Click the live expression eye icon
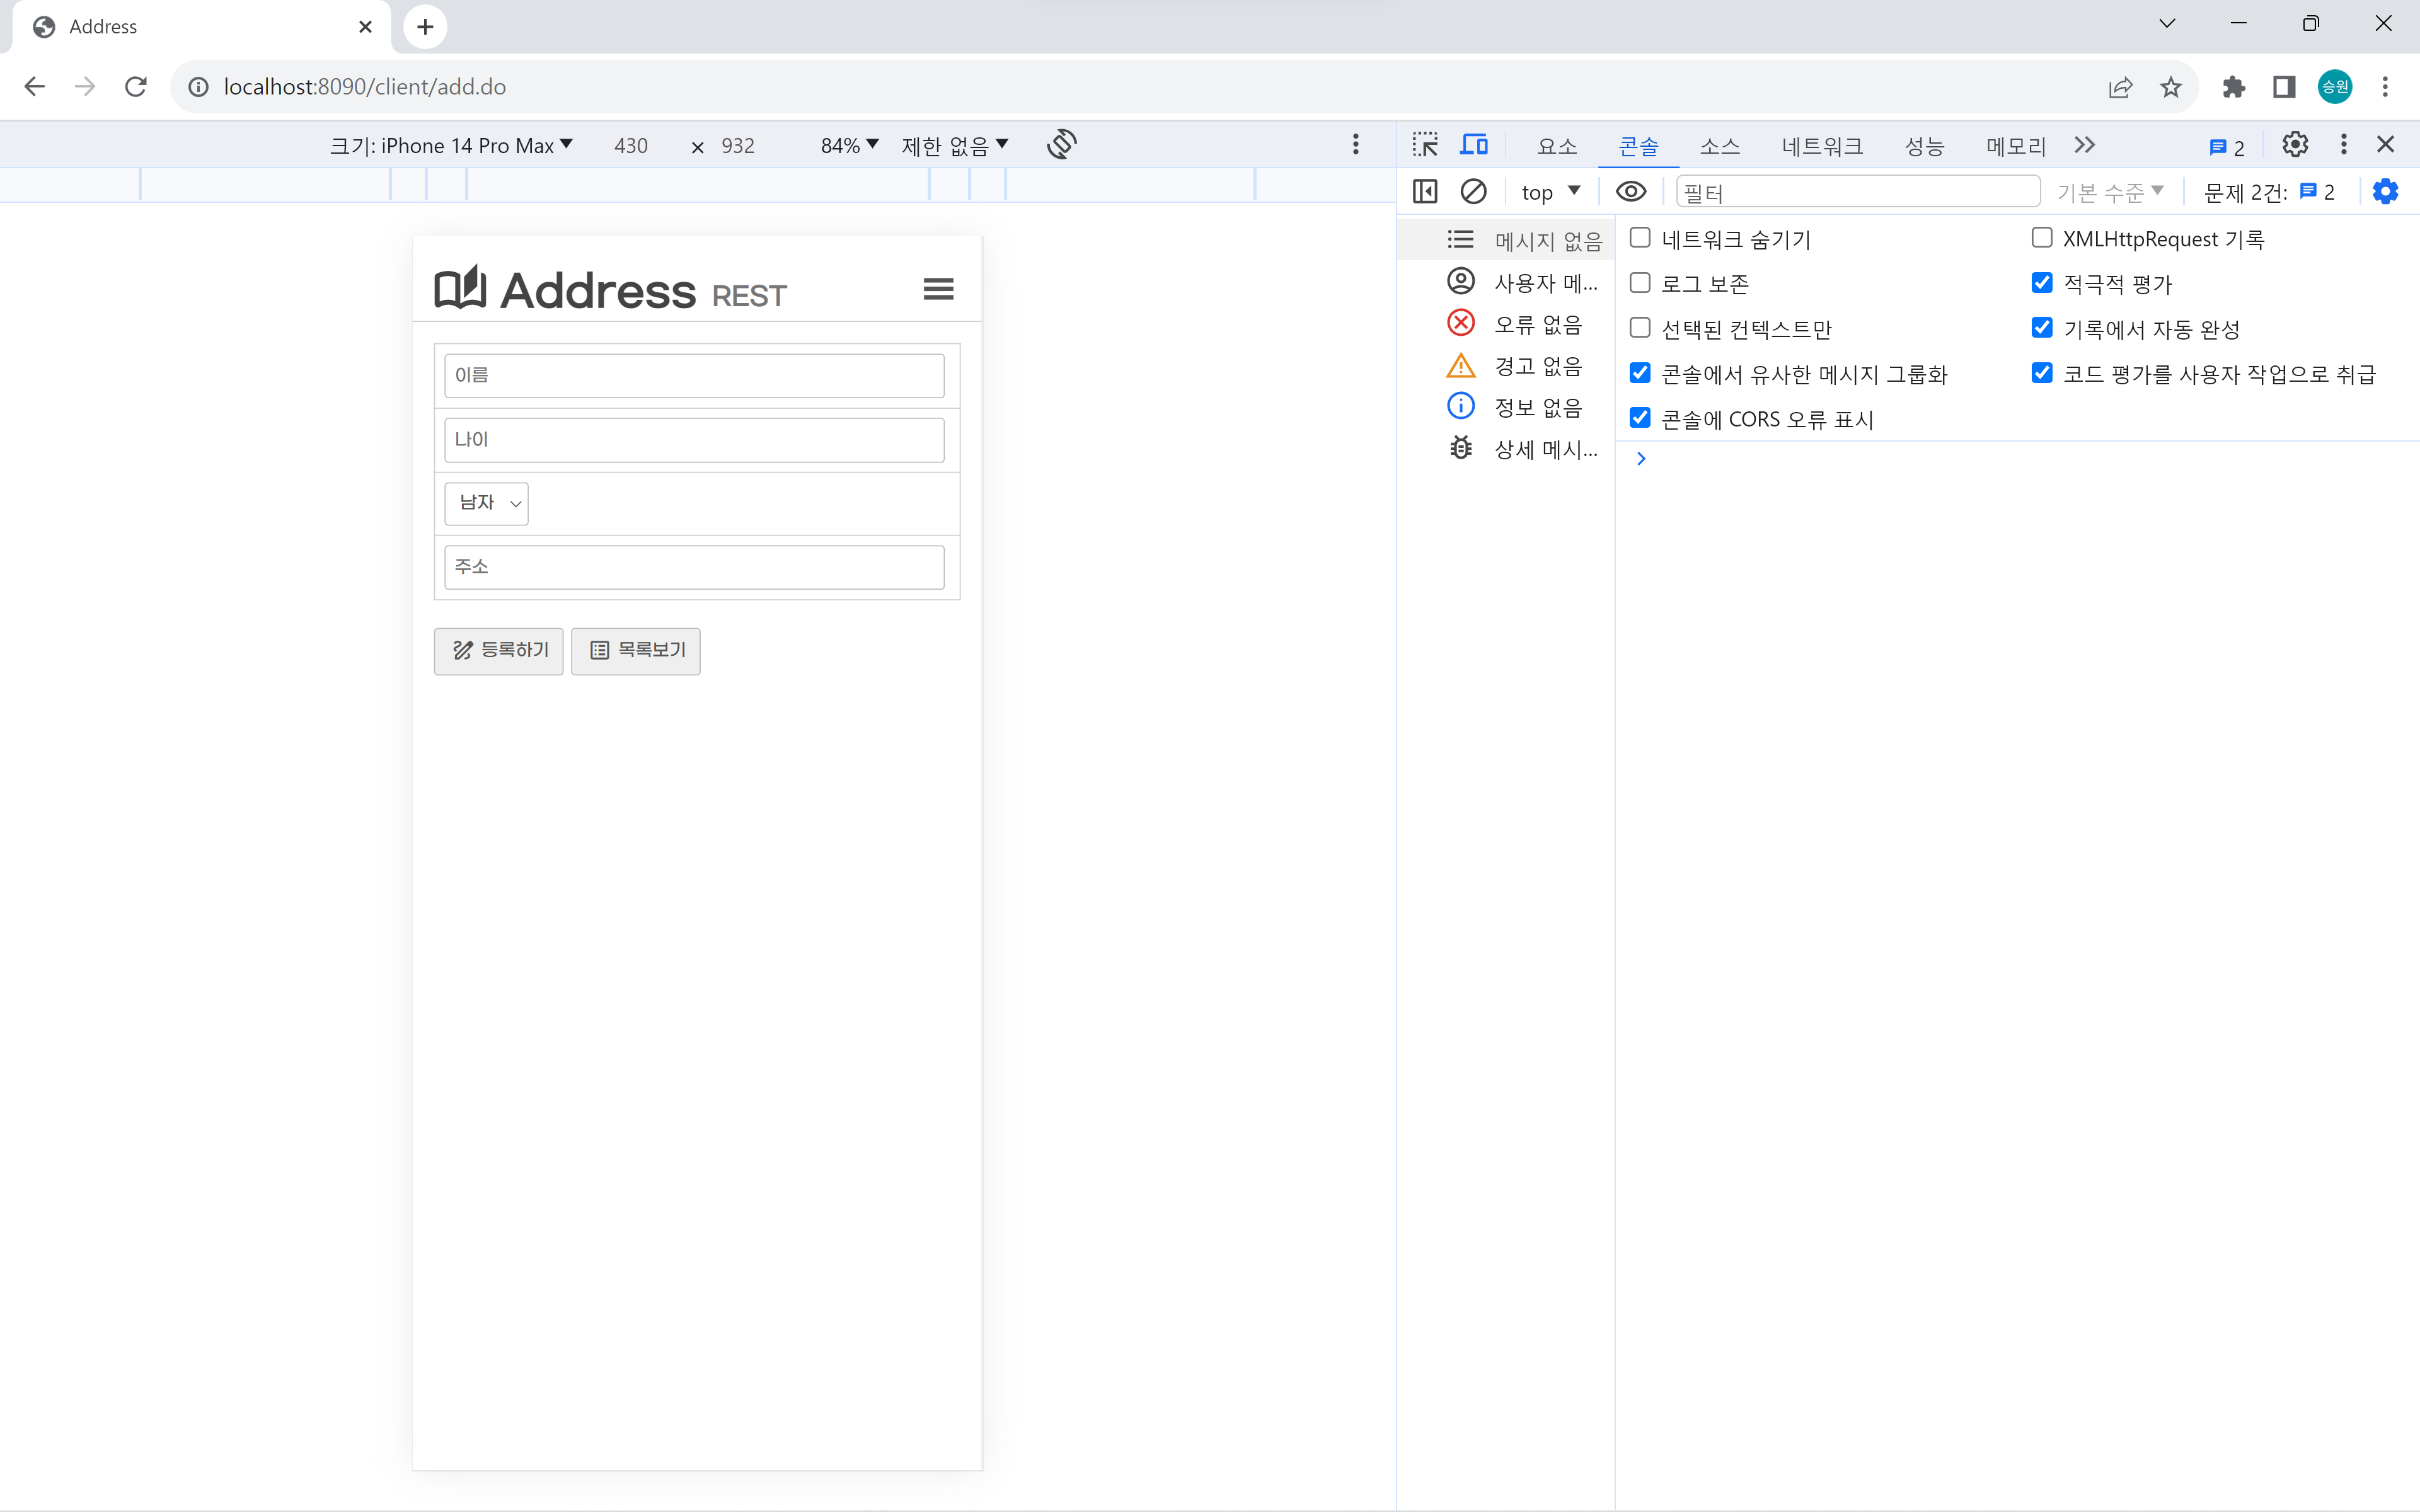The width and height of the screenshot is (2420, 1512). (1630, 191)
